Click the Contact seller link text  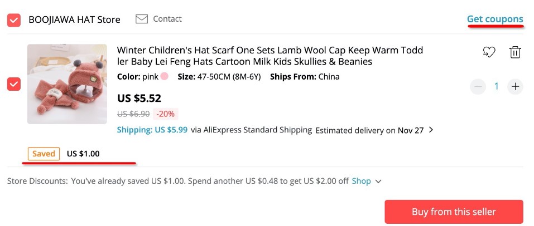167,19
